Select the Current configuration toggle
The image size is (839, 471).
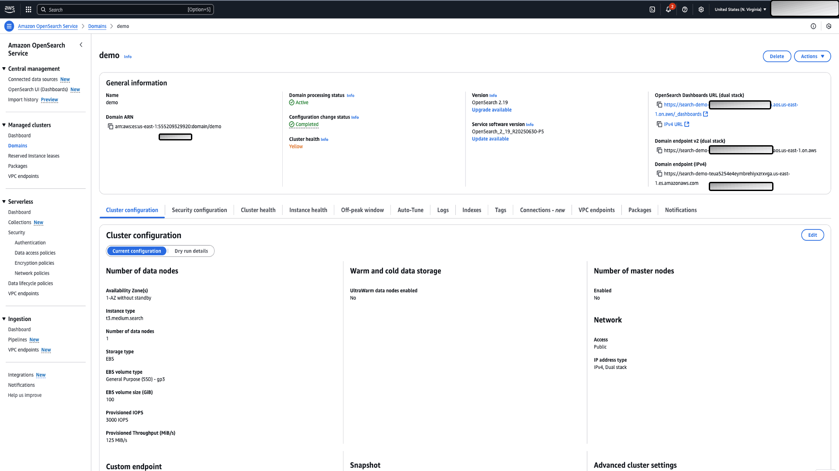click(136, 251)
